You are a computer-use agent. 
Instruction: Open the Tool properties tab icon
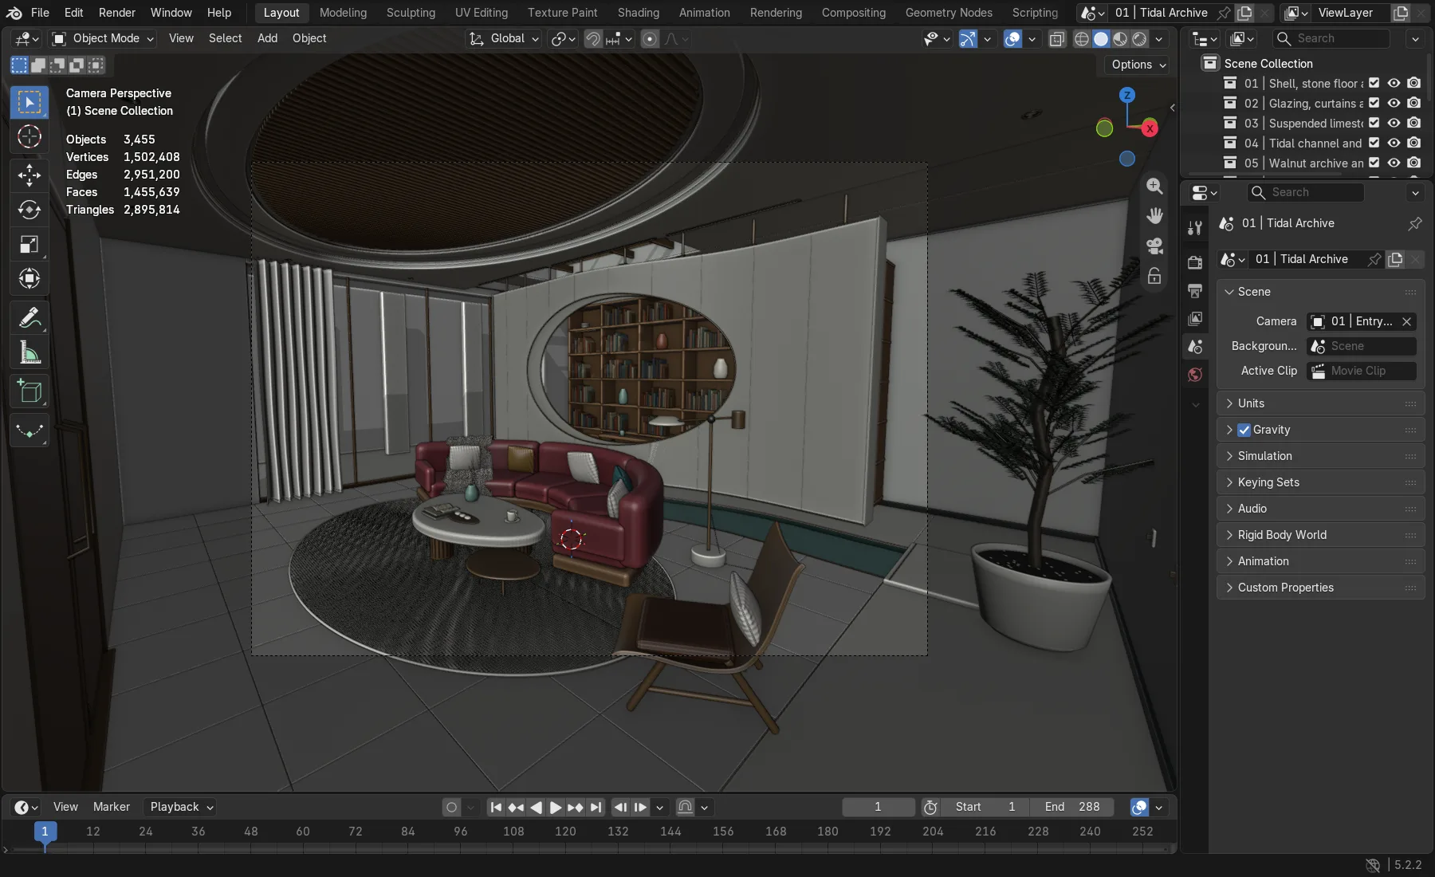point(1194,228)
